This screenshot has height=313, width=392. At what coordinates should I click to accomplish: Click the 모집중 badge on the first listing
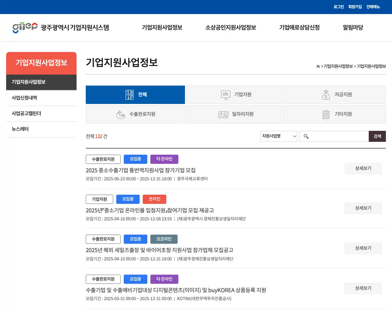(x=135, y=159)
